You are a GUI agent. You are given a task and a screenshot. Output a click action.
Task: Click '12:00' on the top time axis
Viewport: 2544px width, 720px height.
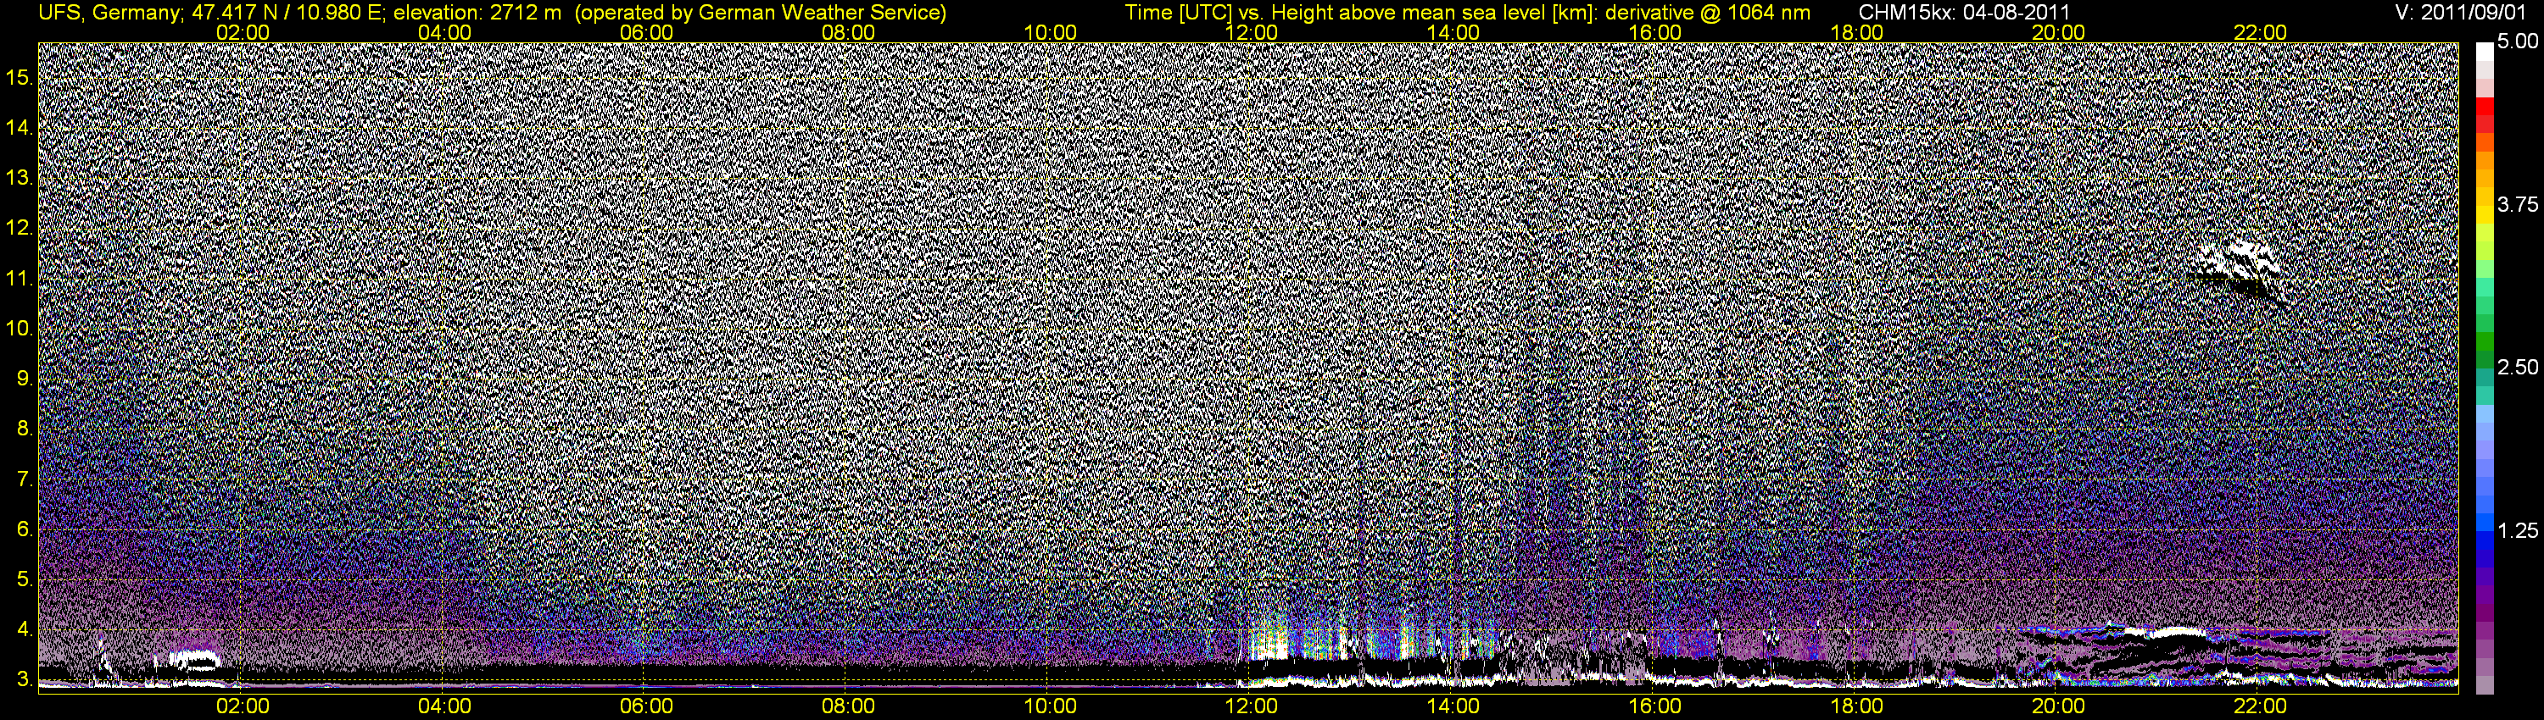(1252, 32)
